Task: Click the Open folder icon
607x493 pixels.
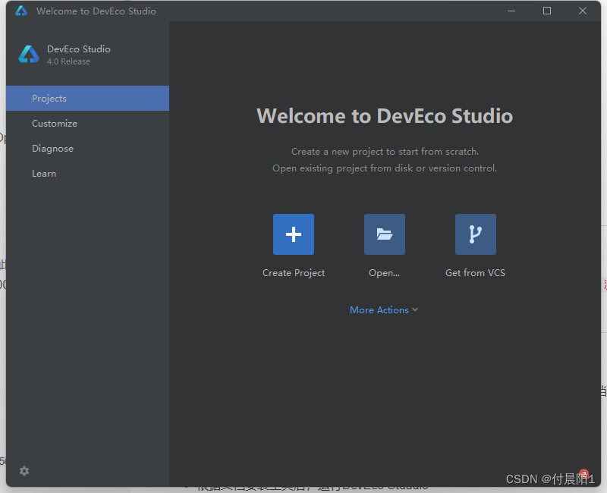Action: coord(385,234)
